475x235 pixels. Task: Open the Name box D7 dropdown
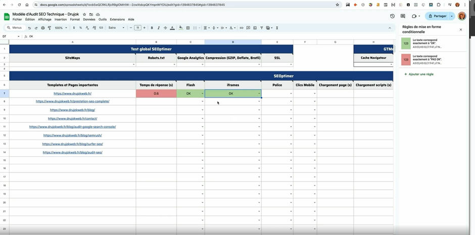pyautogui.click(x=19, y=36)
